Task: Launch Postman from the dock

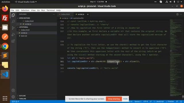Action: (5, 37)
